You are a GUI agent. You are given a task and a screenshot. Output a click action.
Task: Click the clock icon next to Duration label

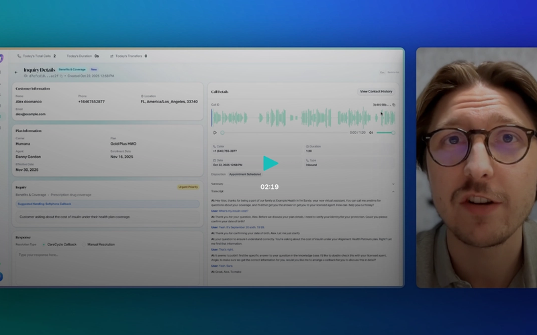307,147
